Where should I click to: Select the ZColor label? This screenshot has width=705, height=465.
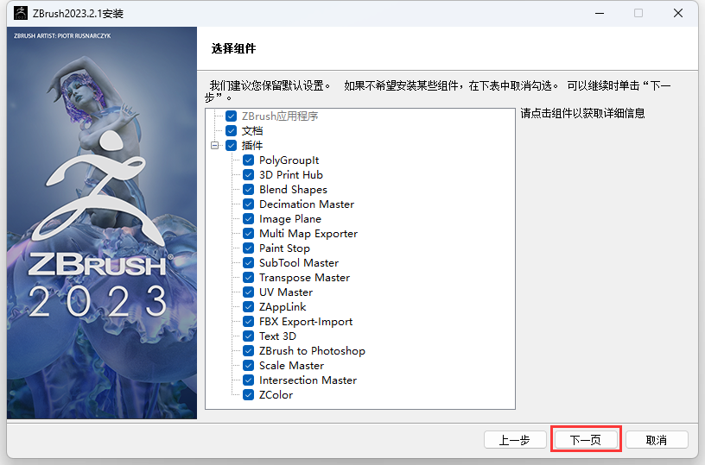click(x=276, y=394)
